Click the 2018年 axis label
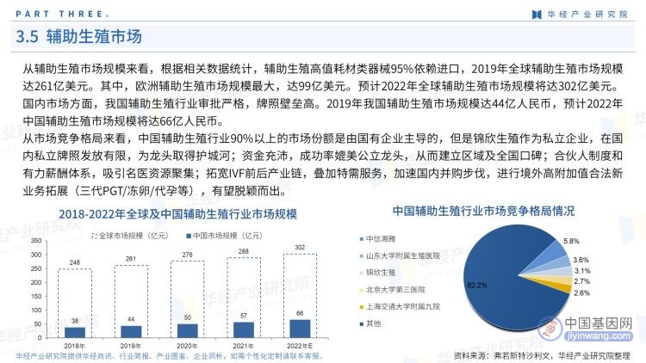 tap(75, 346)
